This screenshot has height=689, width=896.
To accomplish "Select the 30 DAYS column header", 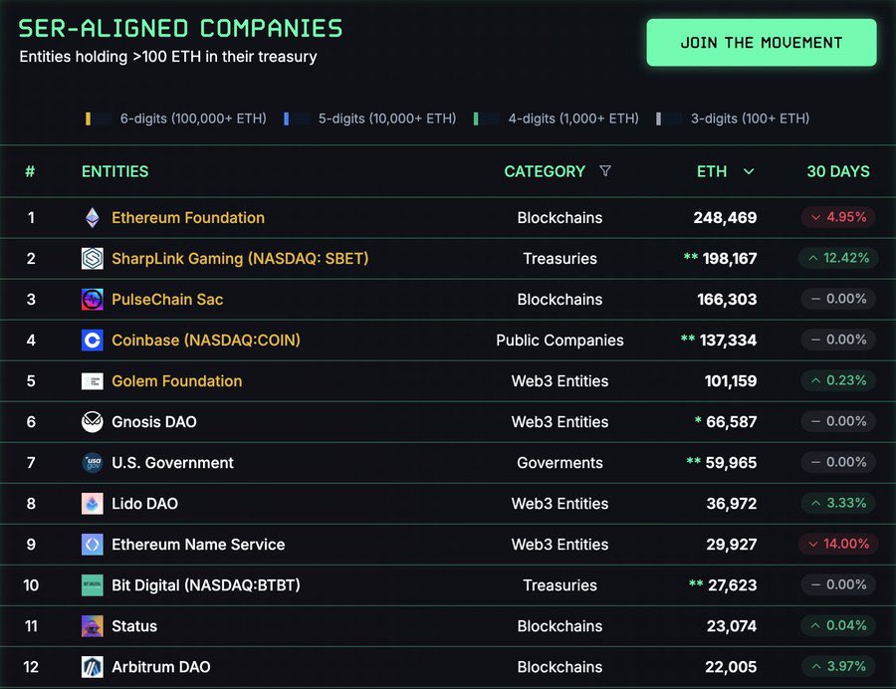I will pyautogui.click(x=838, y=170).
